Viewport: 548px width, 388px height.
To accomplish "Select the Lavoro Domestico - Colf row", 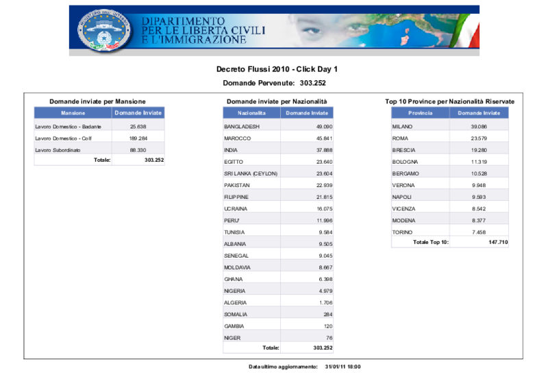I will [x=99, y=138].
